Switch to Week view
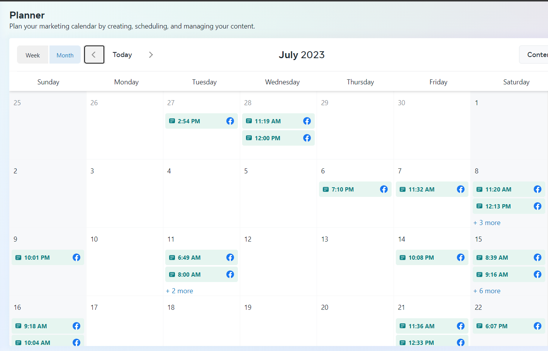 pos(33,55)
